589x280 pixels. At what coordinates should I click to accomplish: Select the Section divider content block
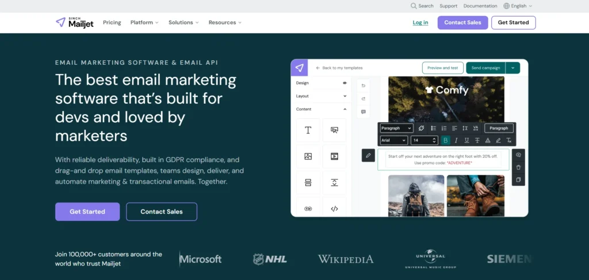click(308, 182)
